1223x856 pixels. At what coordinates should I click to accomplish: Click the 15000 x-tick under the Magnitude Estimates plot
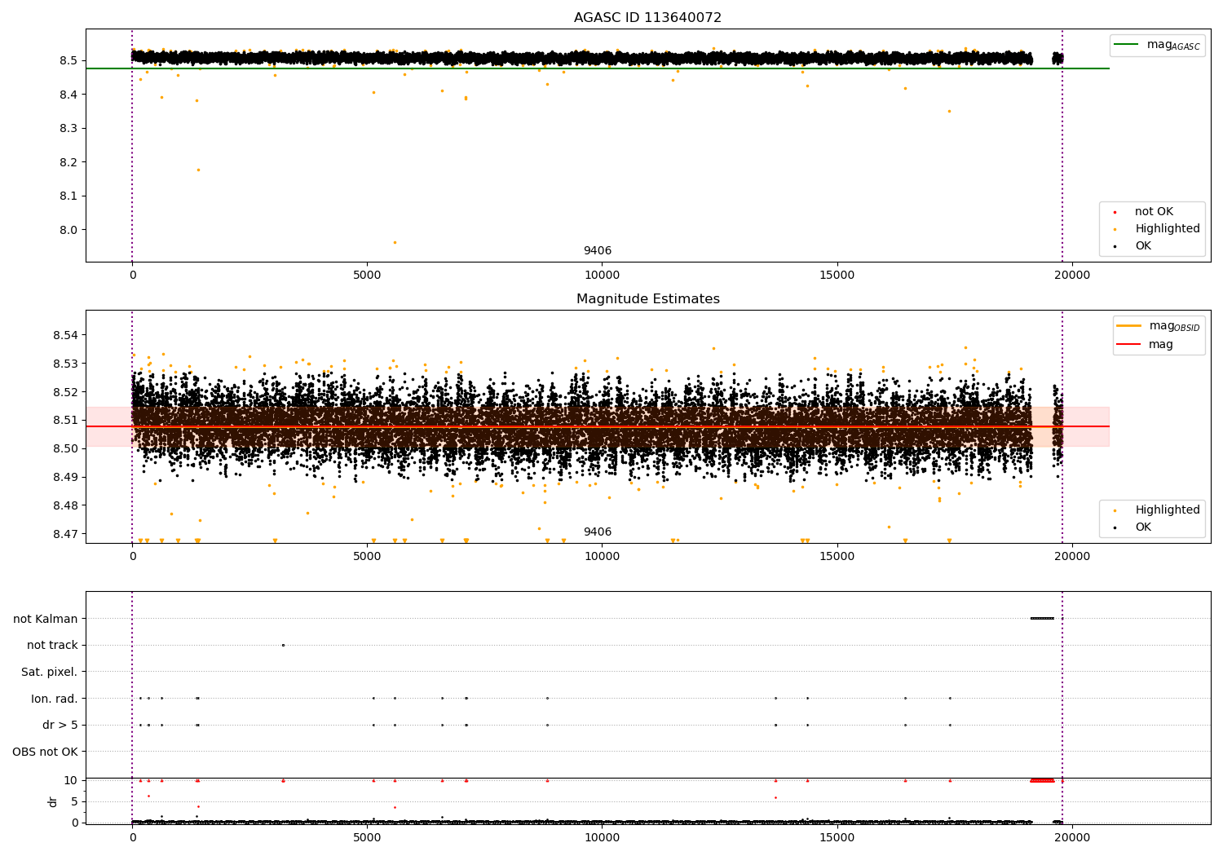click(837, 557)
